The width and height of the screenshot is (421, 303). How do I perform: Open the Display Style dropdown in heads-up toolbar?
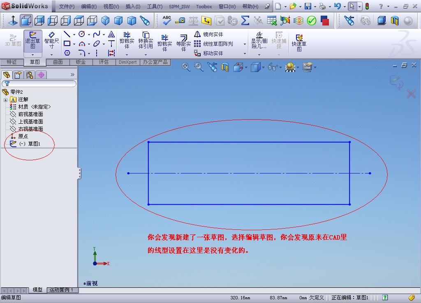pos(263,67)
